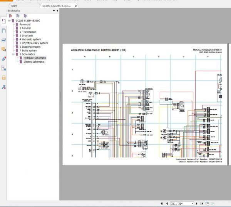Go to the last page button
Viewport: 231px width, 207px height.
(x=202, y=204)
